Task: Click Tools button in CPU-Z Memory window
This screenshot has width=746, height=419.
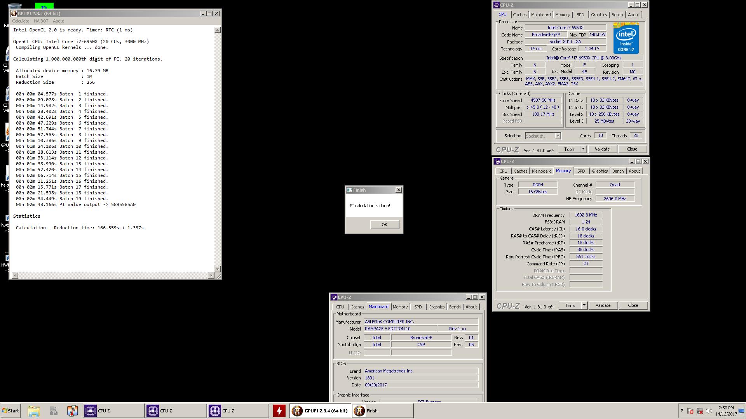Action: [x=570, y=305]
